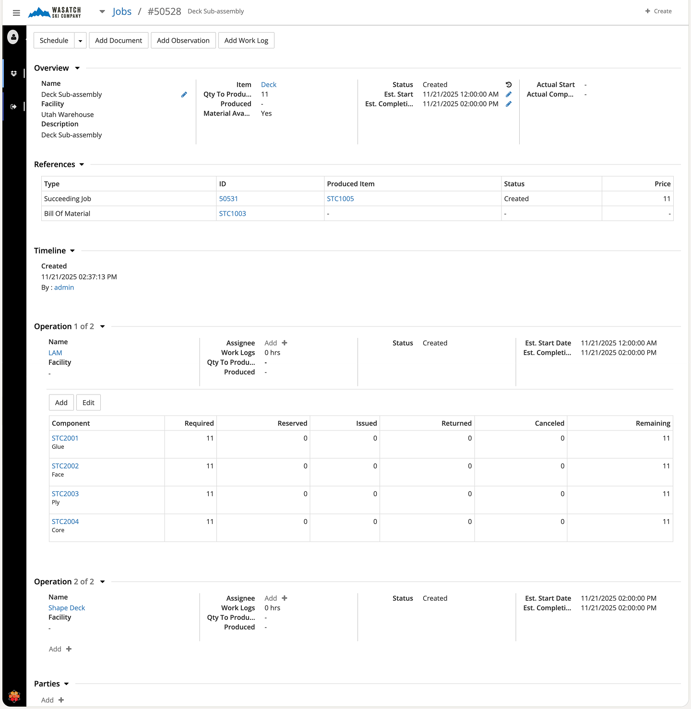Screen dimensions: 691x709
Task: Open the Schedule button dropdown arrow
Action: point(80,41)
